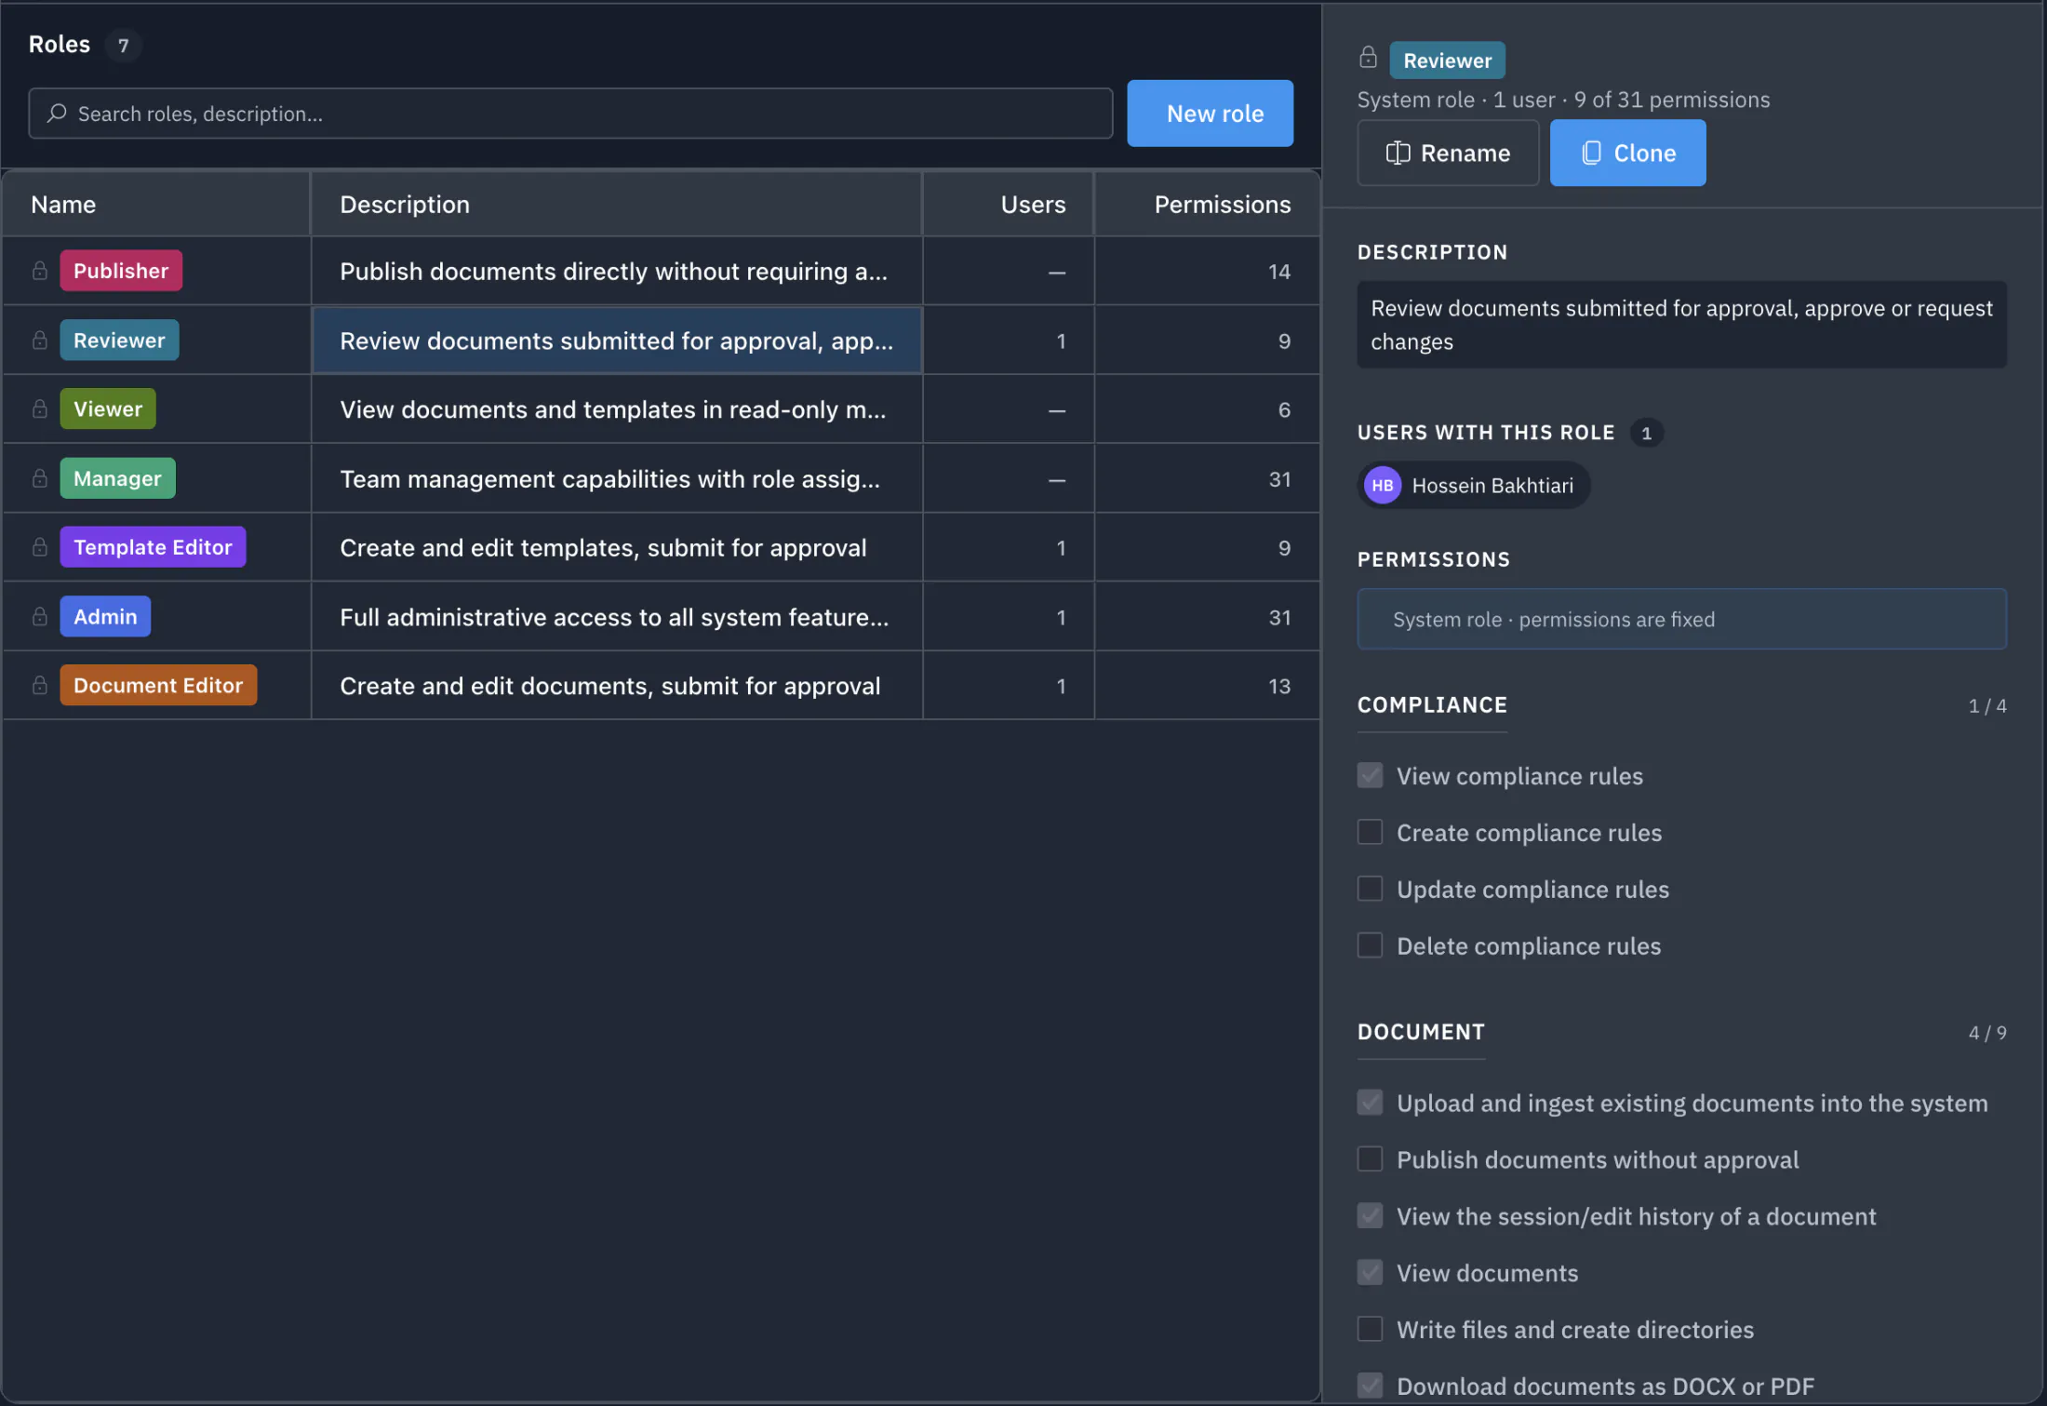Click 'System role · permissions are fixed' notice

(x=1681, y=619)
